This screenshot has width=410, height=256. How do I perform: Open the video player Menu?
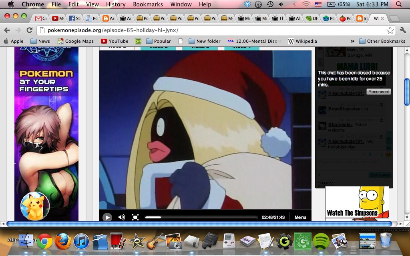pos(300,217)
